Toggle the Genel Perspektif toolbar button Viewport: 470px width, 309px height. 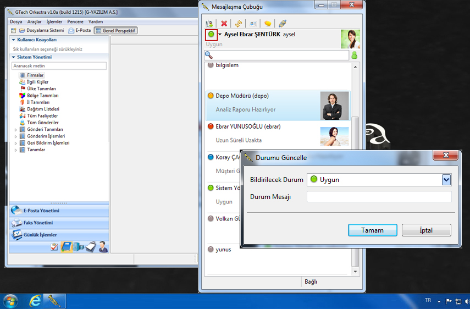(115, 30)
